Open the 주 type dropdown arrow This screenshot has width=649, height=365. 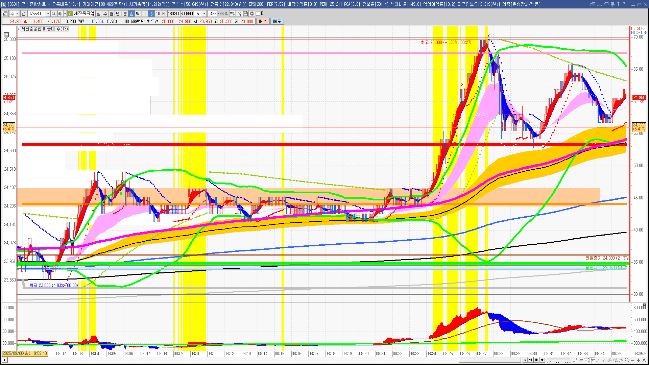tap(17, 14)
